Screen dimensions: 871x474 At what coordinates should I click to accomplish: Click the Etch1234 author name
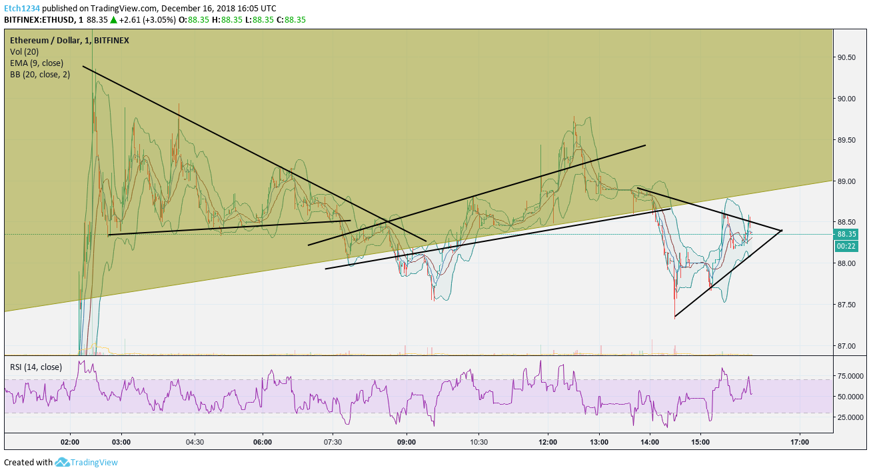(21, 9)
